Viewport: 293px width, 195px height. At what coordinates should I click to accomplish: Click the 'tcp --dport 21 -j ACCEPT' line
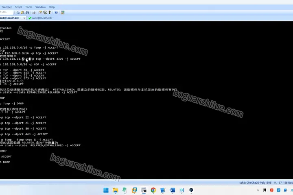pos(23,123)
